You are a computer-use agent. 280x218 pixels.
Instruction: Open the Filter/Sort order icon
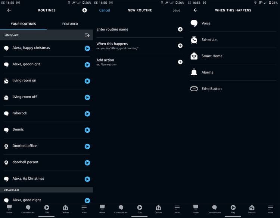(87, 35)
